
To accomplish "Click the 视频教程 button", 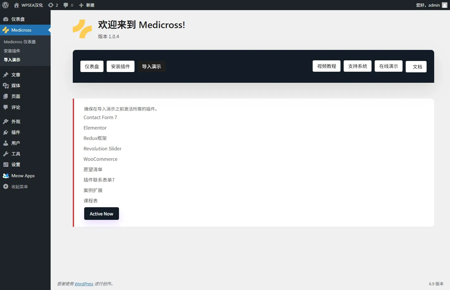I will (326, 66).
